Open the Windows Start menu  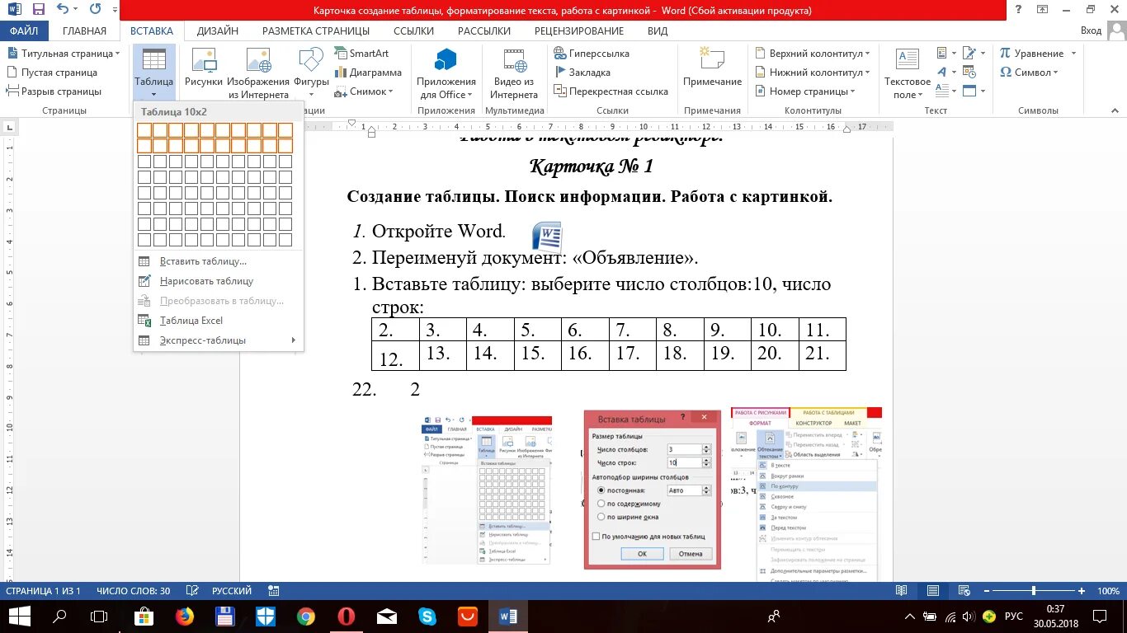pos(19,616)
